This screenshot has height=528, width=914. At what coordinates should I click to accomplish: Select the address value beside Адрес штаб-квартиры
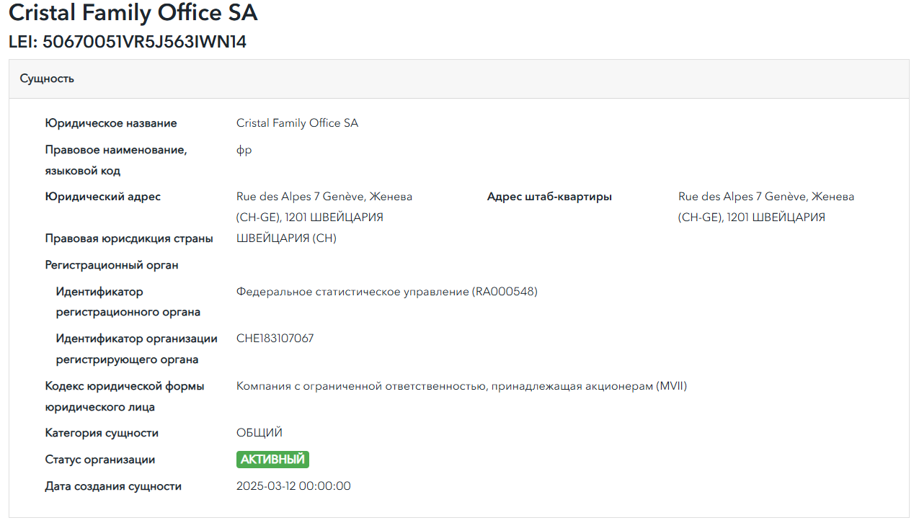point(766,207)
